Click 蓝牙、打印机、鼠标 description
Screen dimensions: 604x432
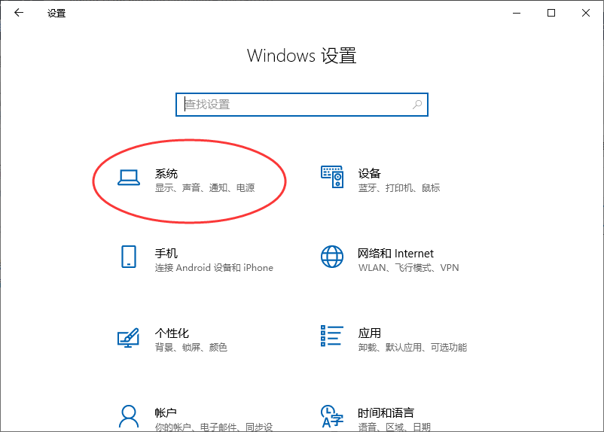[x=399, y=188]
